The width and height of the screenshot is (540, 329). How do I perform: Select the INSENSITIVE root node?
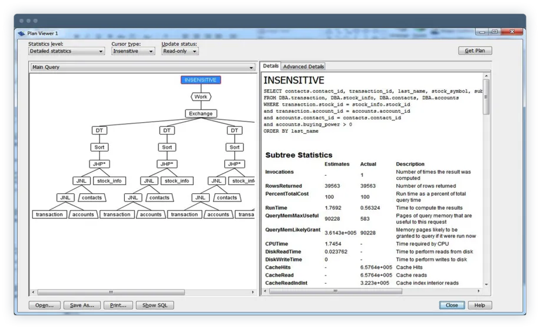(200, 80)
